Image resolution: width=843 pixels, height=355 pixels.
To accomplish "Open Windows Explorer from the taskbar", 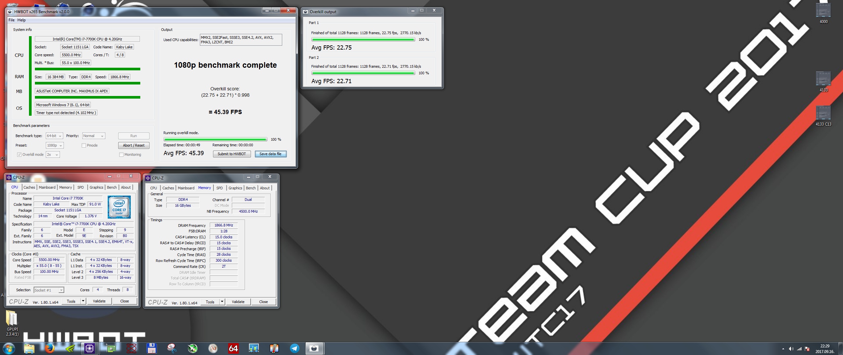I will [29, 348].
